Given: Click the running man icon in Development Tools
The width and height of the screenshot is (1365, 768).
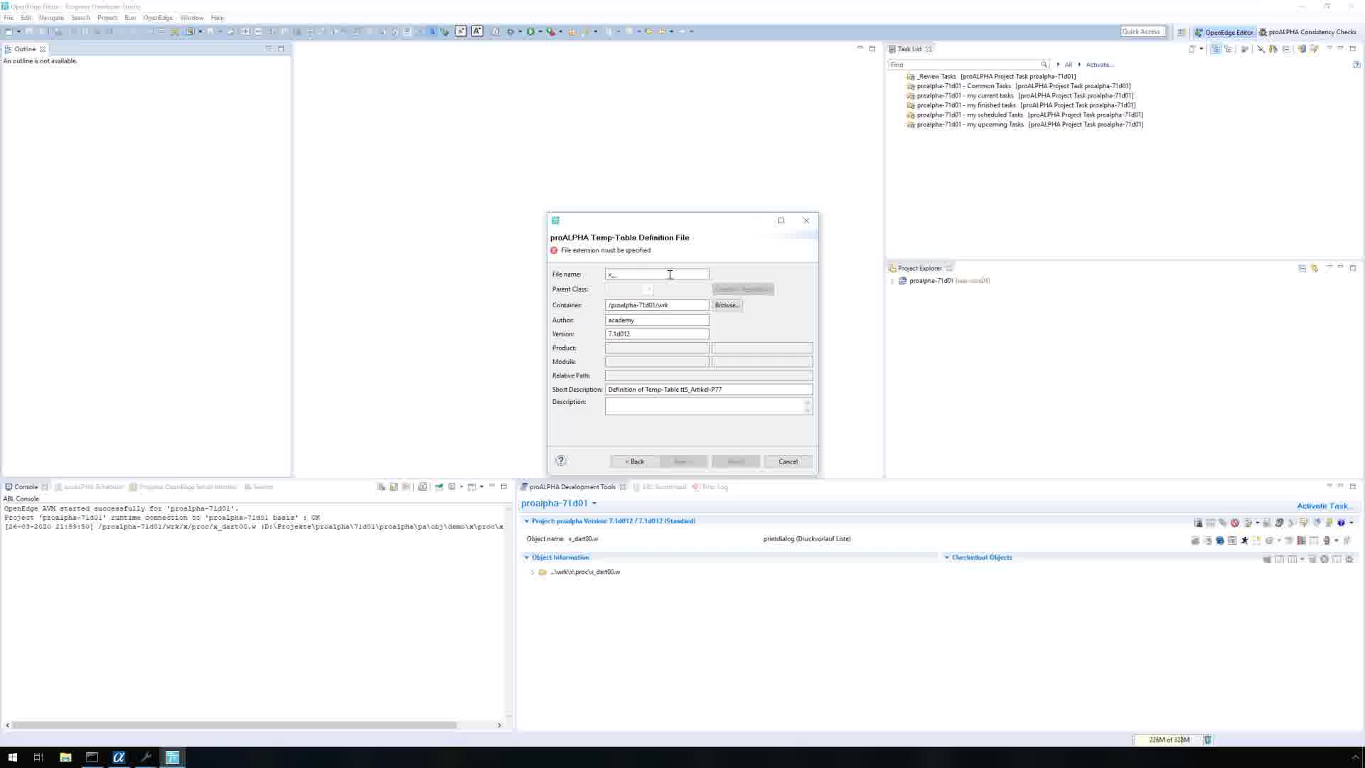Looking at the screenshot, I should tap(1244, 540).
